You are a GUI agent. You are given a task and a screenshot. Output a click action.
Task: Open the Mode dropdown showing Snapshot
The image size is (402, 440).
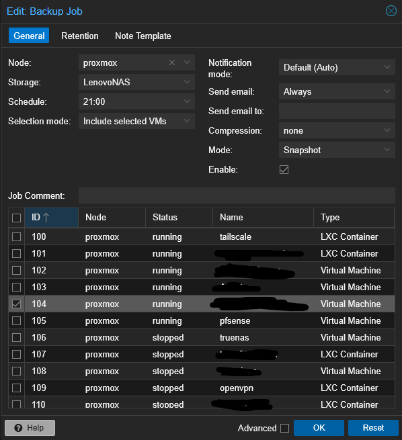tap(337, 150)
